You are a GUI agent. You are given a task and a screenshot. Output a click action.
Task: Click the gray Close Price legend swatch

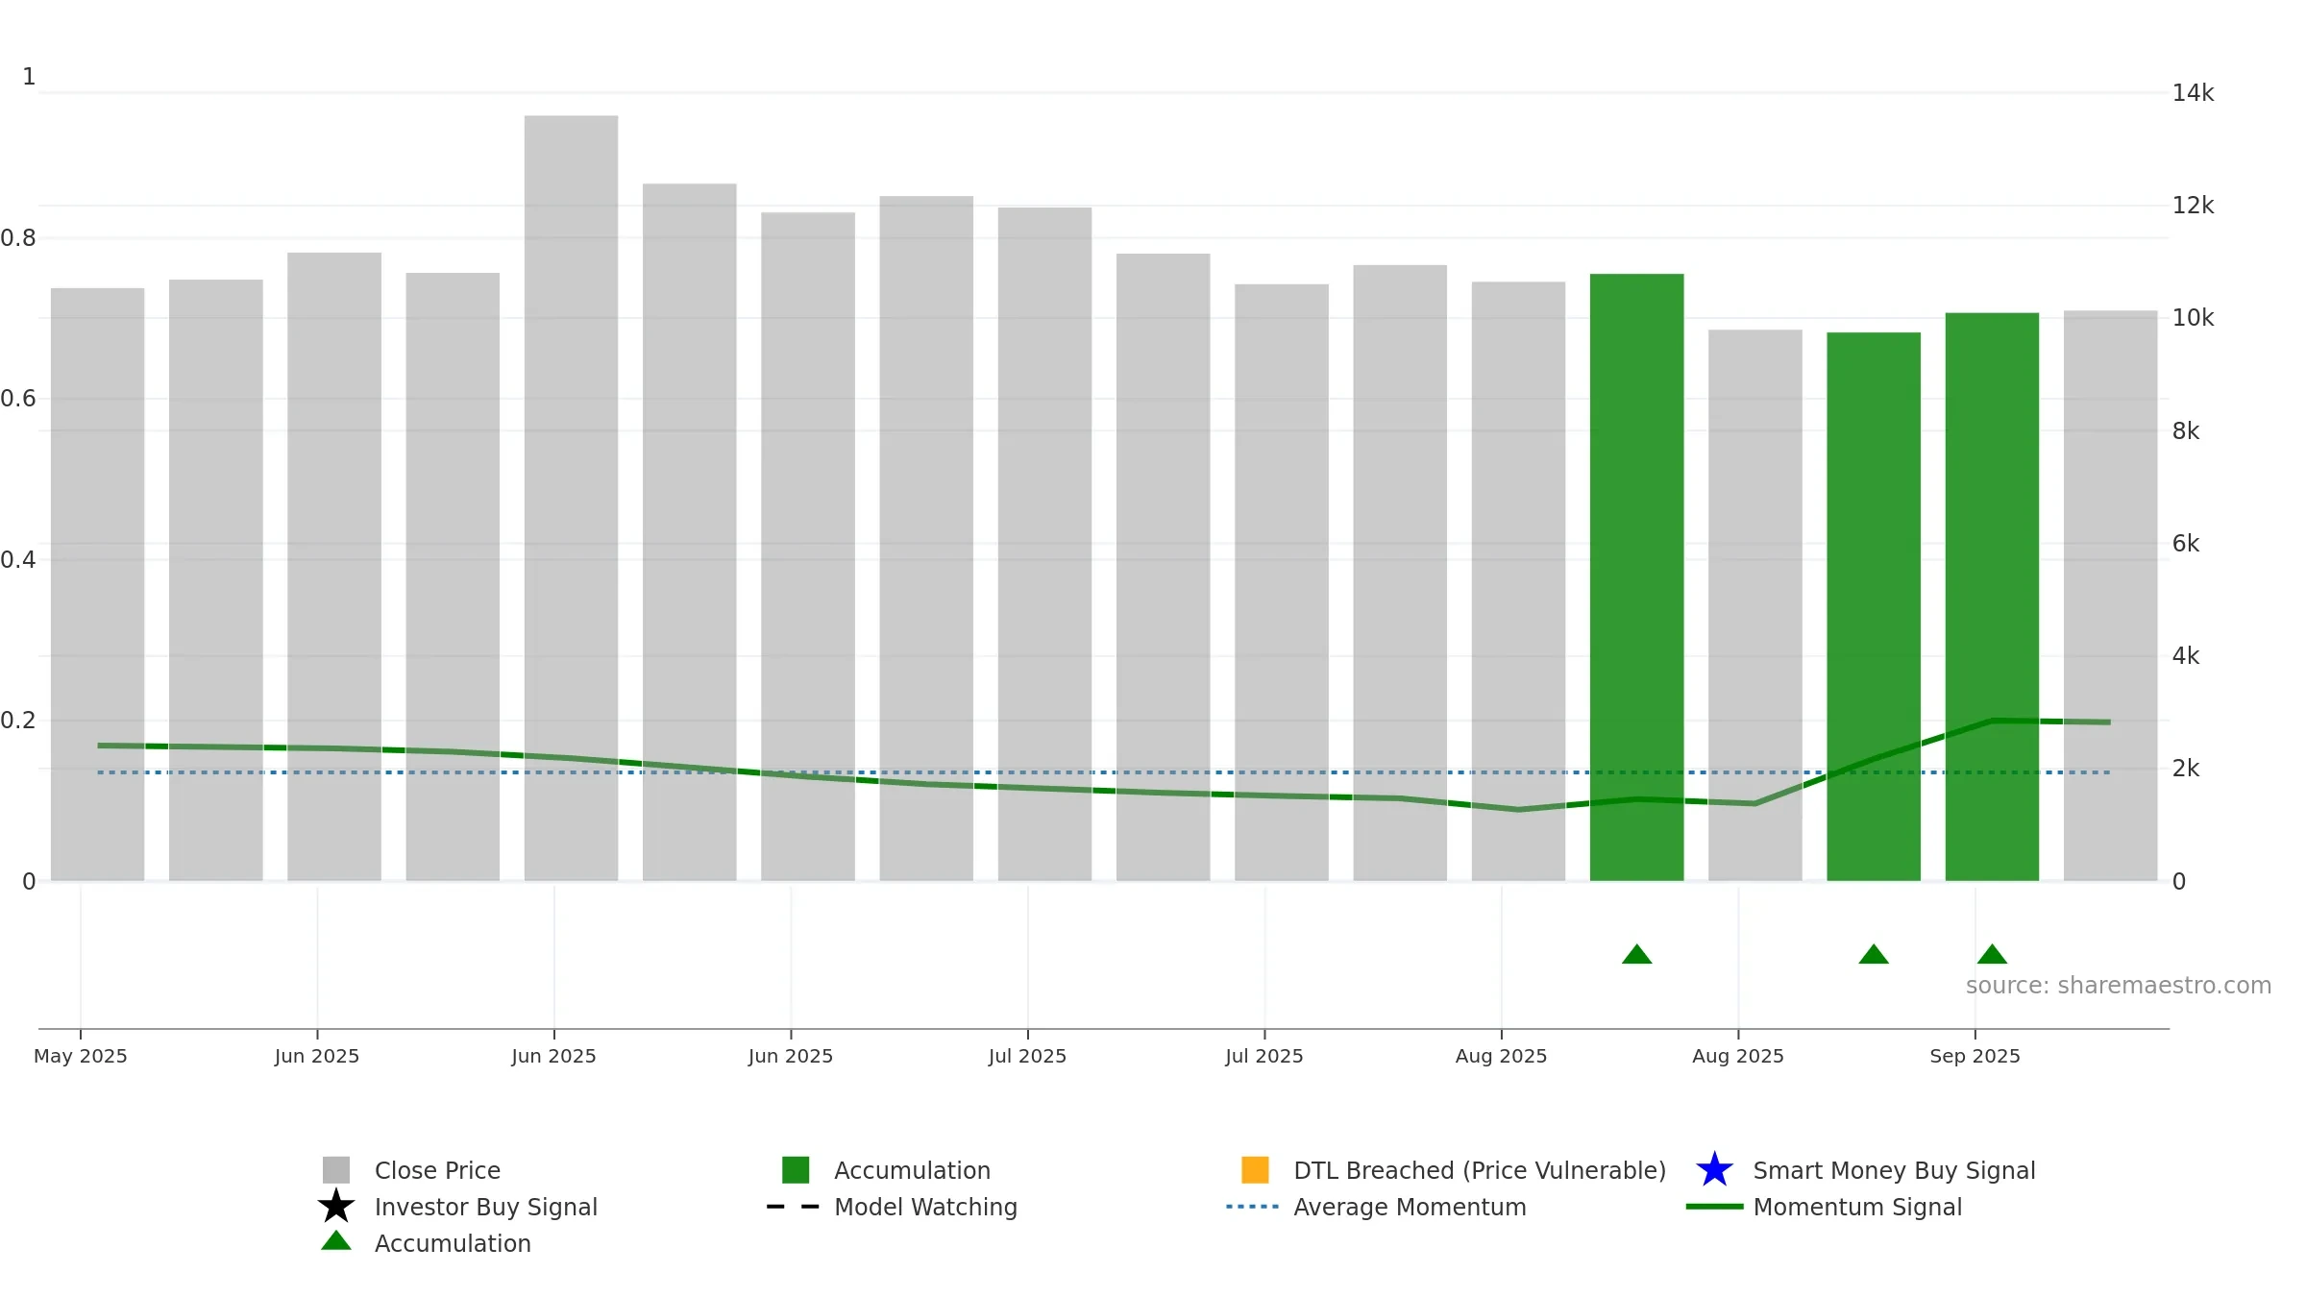pos(336,1170)
